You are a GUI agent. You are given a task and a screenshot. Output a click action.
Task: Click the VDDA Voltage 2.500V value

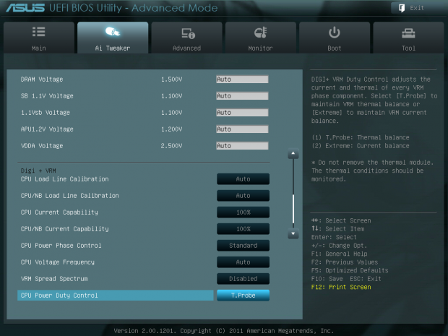[171, 146]
